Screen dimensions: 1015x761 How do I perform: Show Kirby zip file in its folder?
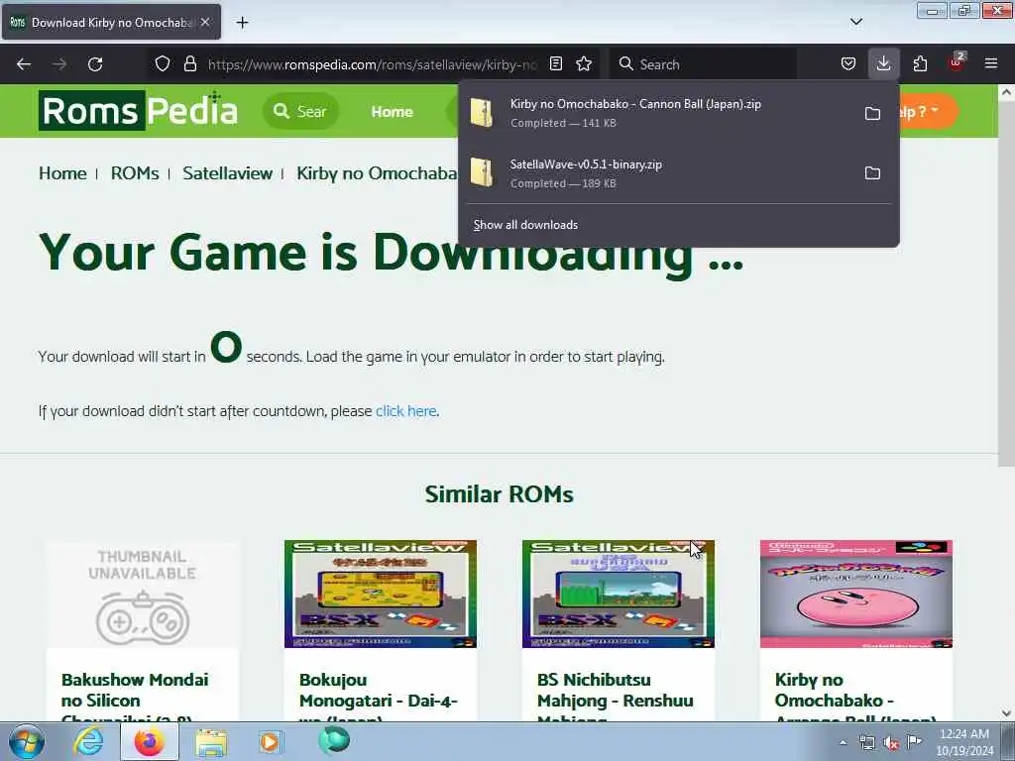pyautogui.click(x=872, y=113)
